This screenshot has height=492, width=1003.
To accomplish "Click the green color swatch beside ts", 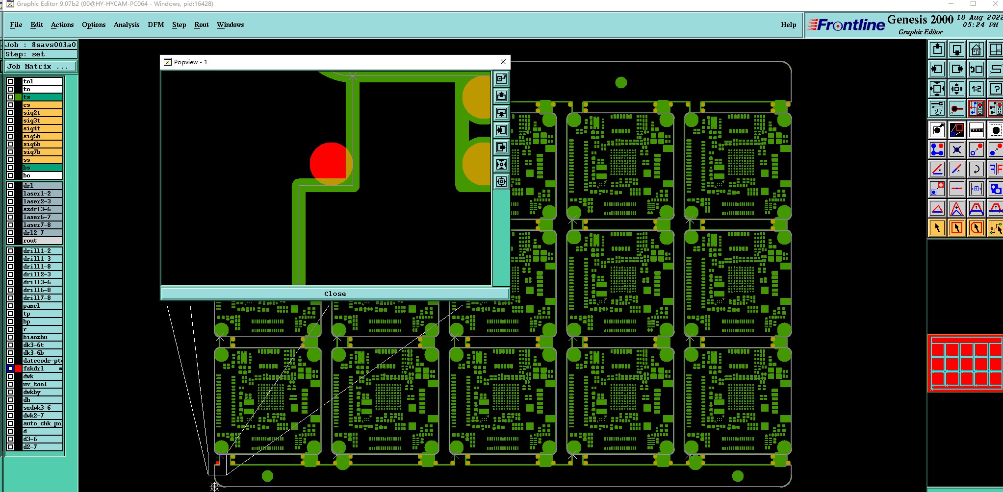I will coord(18,97).
